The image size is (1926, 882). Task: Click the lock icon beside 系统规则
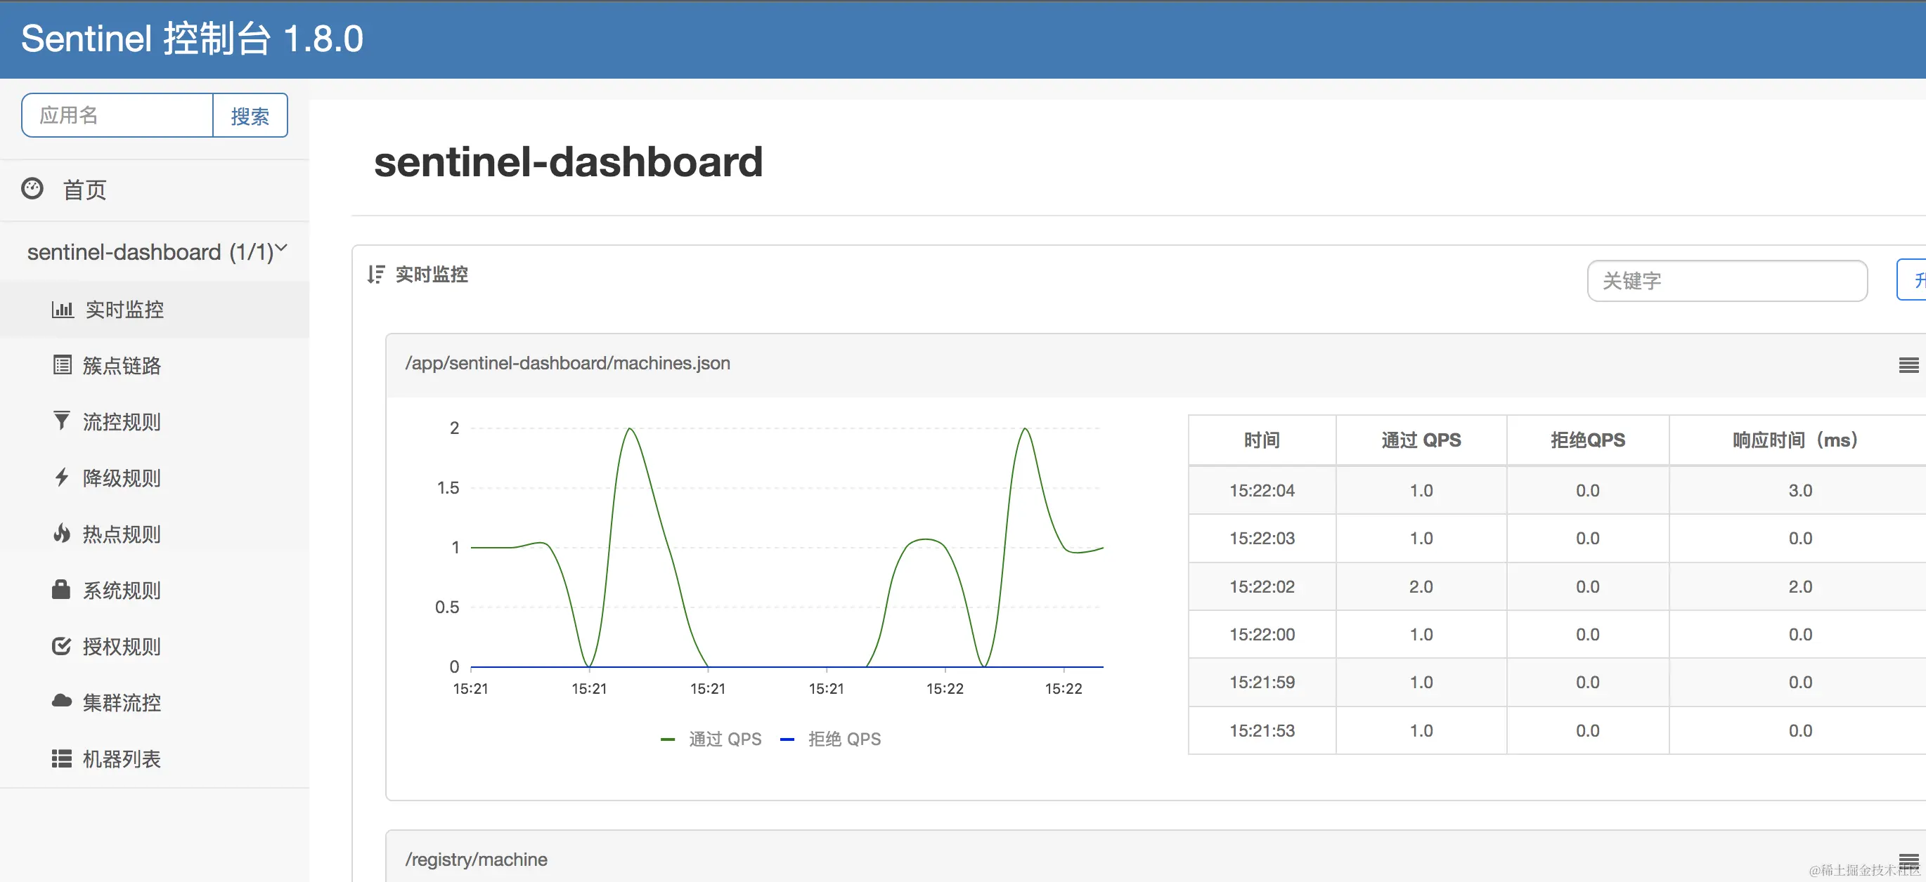[61, 589]
